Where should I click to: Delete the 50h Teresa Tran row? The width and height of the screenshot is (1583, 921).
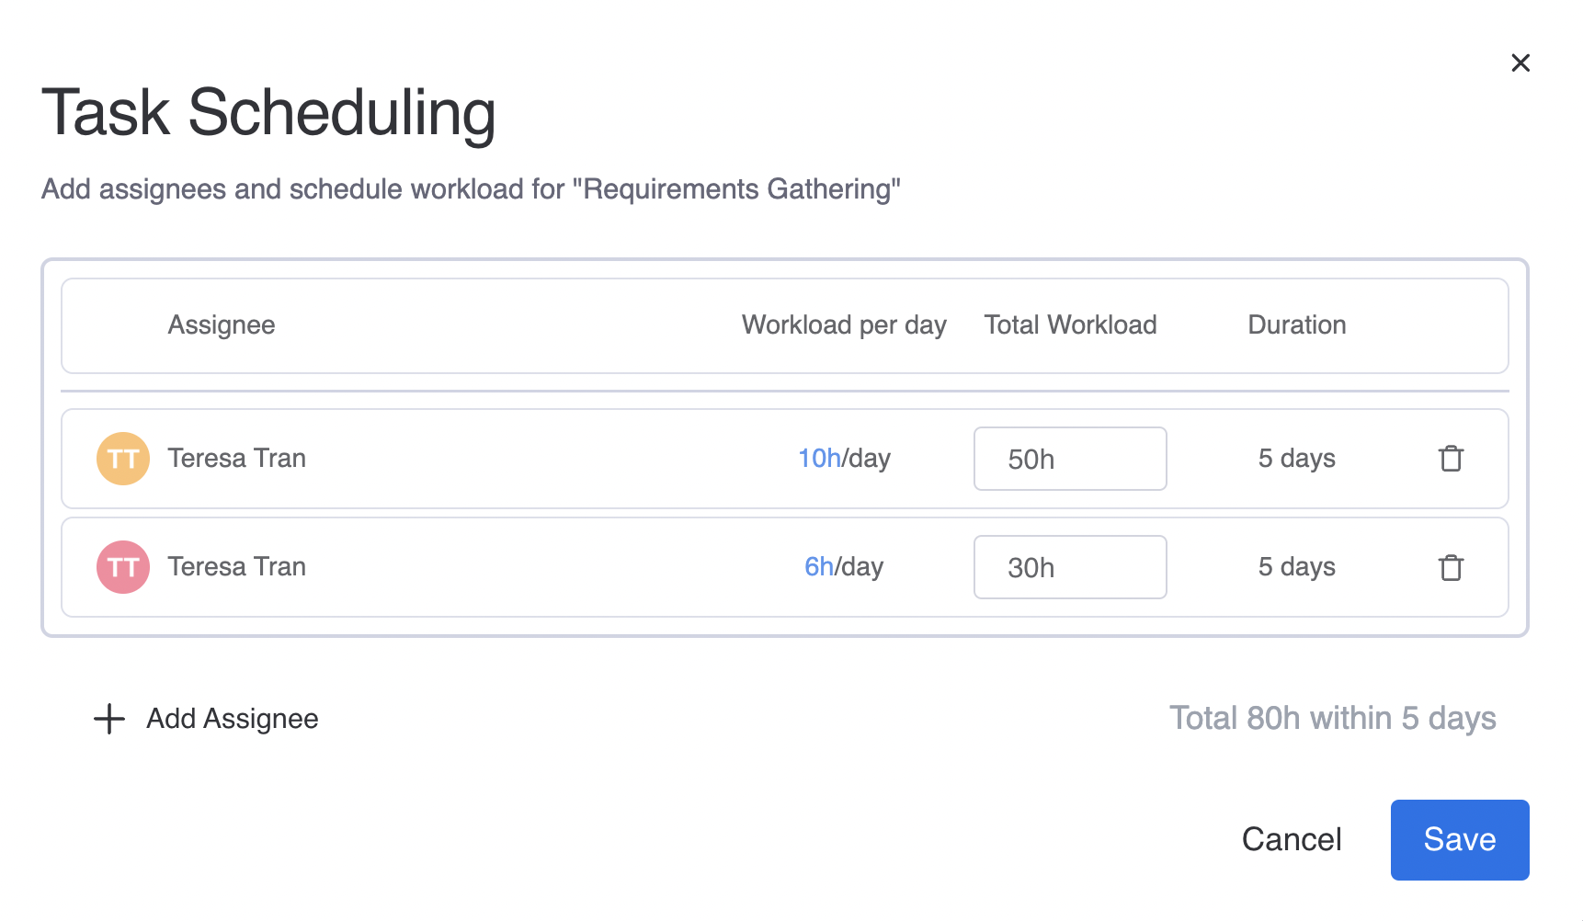pyautogui.click(x=1451, y=458)
